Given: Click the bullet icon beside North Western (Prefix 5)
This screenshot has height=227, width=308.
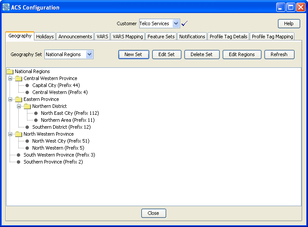Looking at the screenshot, I should [27, 148].
